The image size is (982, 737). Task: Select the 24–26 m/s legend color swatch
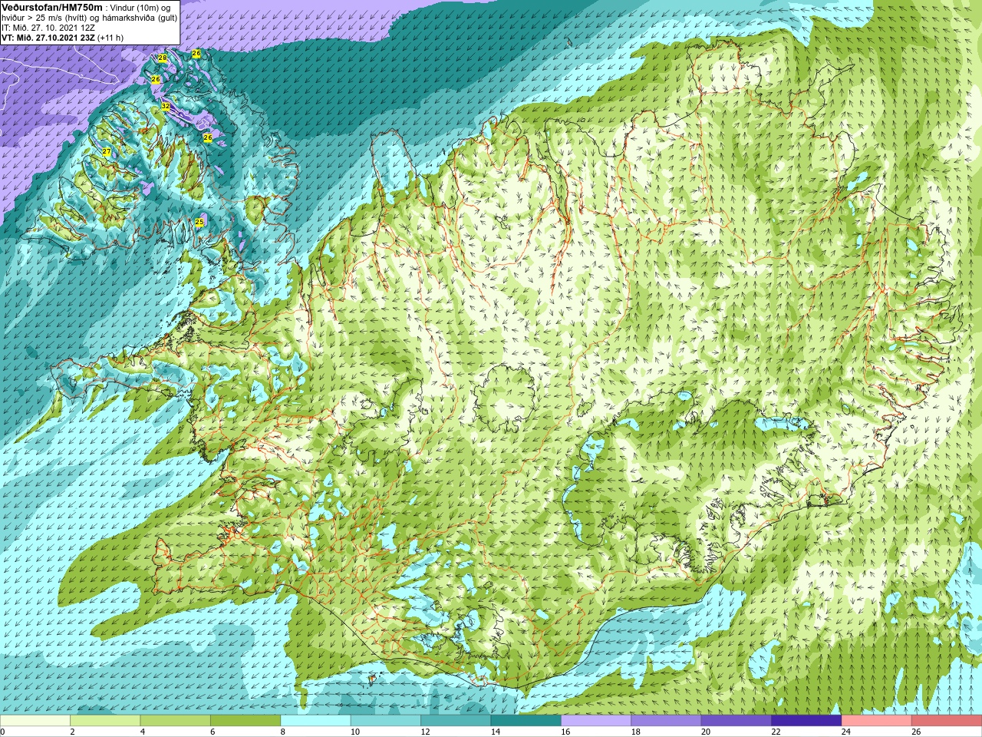point(877,721)
